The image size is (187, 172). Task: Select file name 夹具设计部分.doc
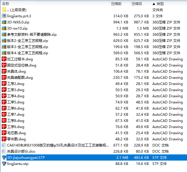[21, 151]
